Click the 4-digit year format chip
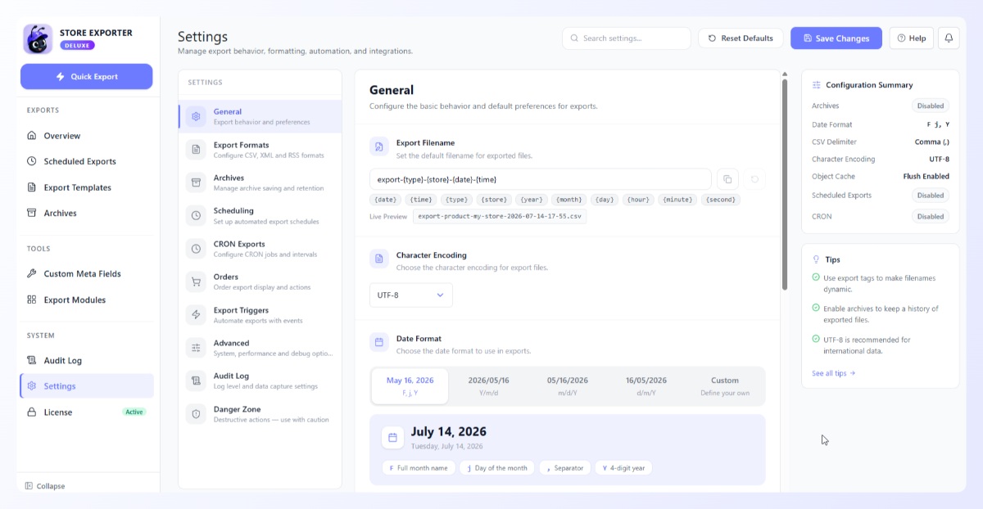Image resolution: width=983 pixels, height=509 pixels. point(623,468)
